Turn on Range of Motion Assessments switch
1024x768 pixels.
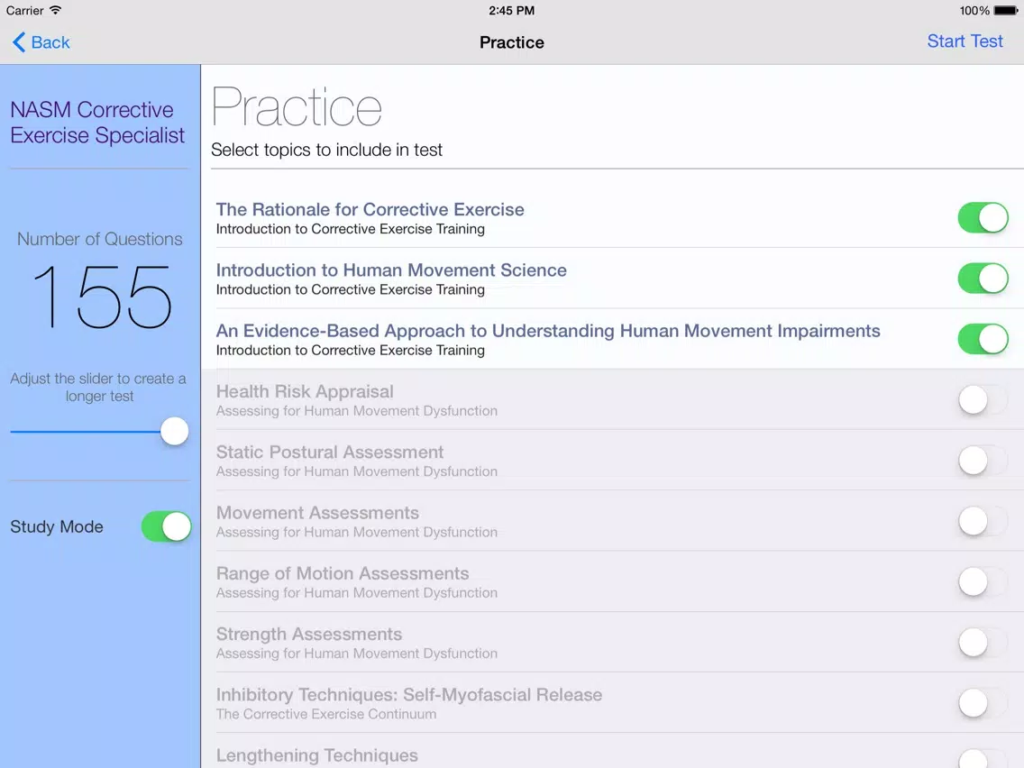983,582
